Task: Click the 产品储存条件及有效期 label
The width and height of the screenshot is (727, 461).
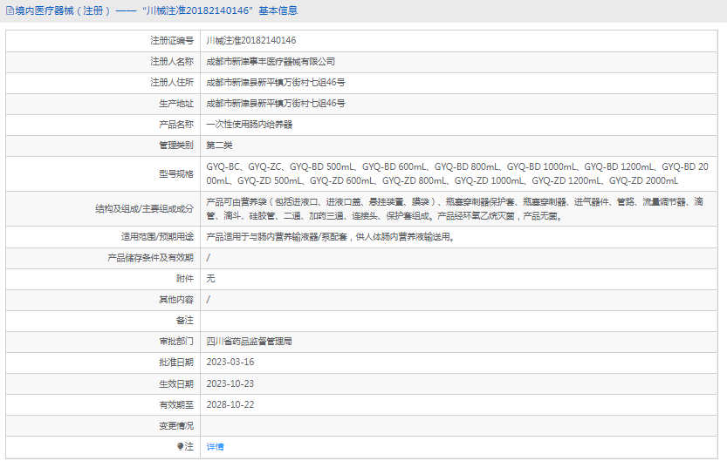Action: [x=150, y=258]
